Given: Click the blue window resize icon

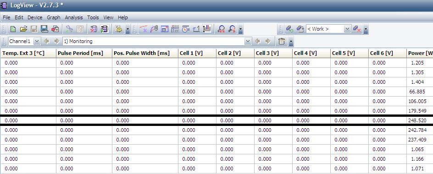Looking at the screenshot, I should coord(165,29).
